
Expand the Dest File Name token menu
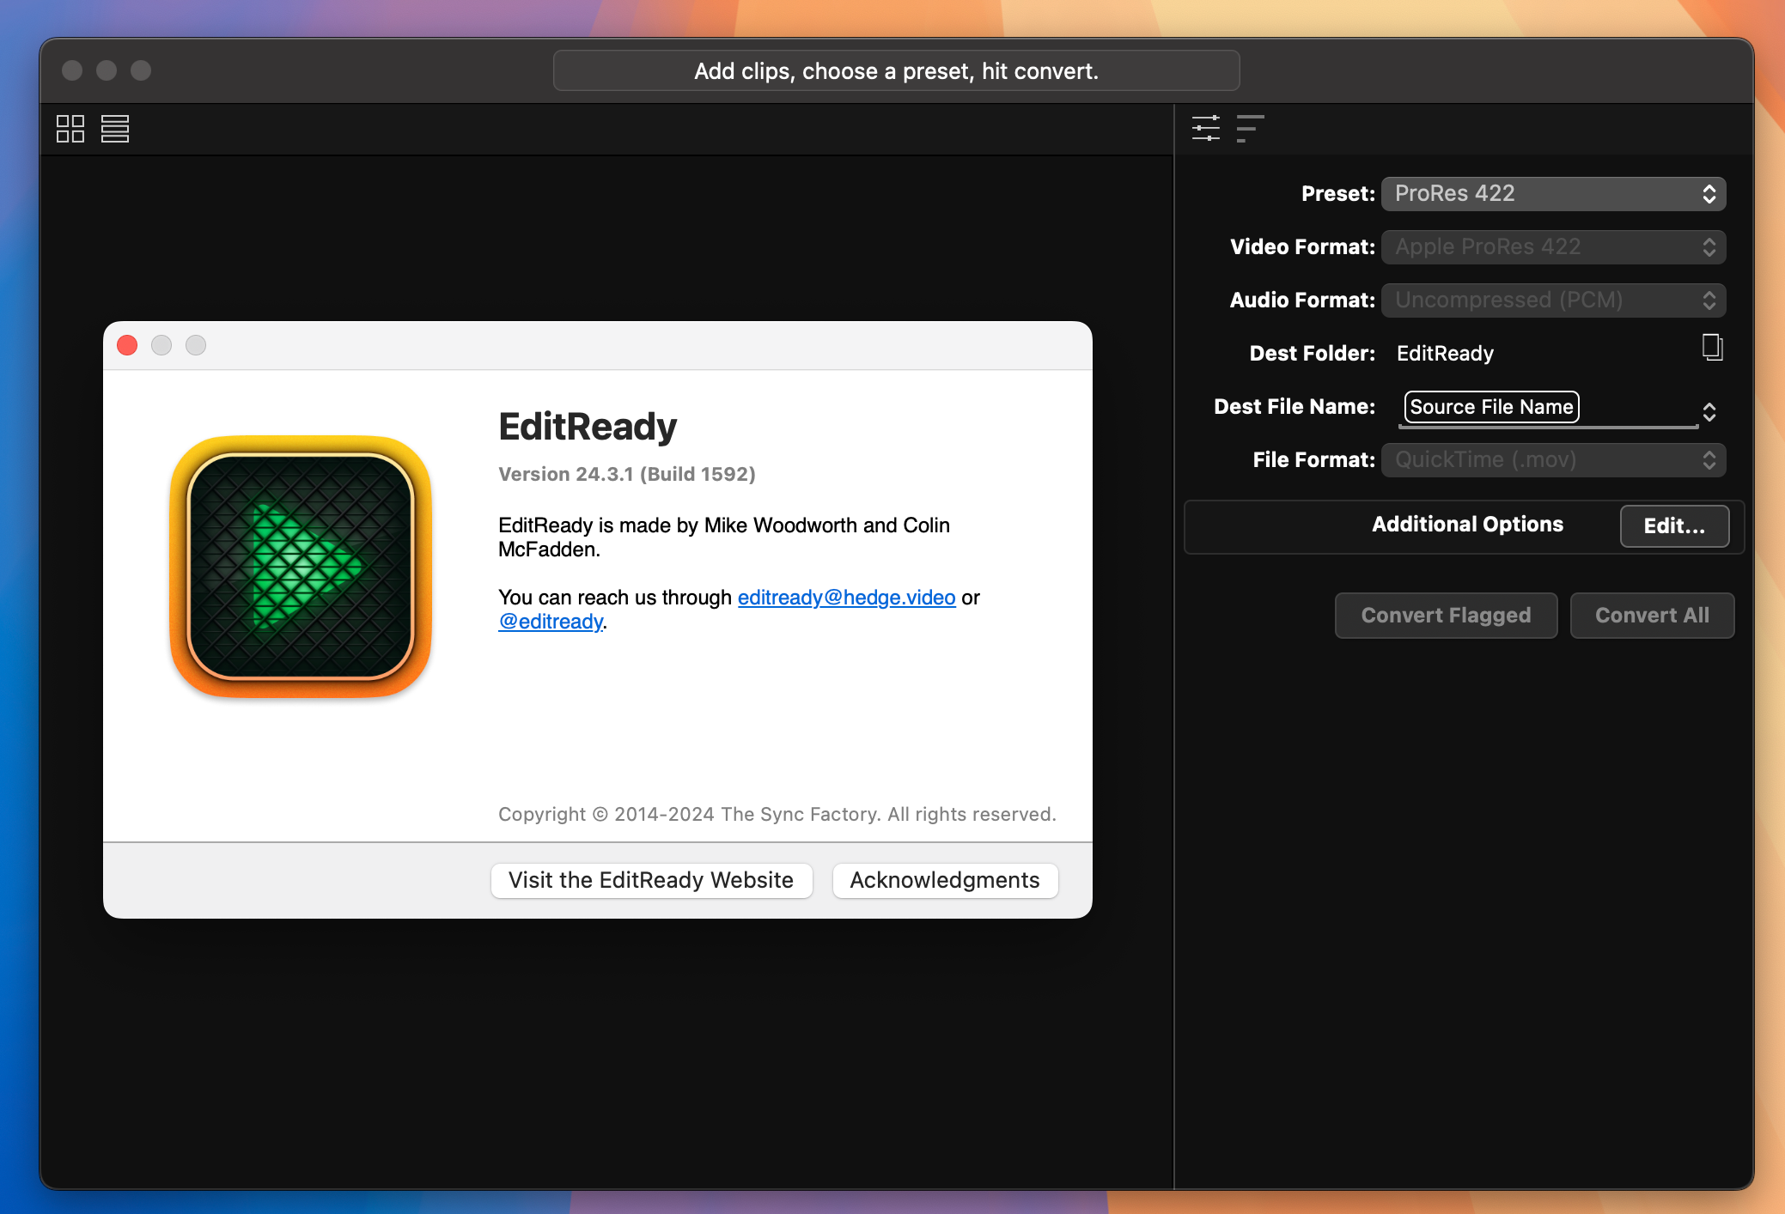[x=1709, y=412]
